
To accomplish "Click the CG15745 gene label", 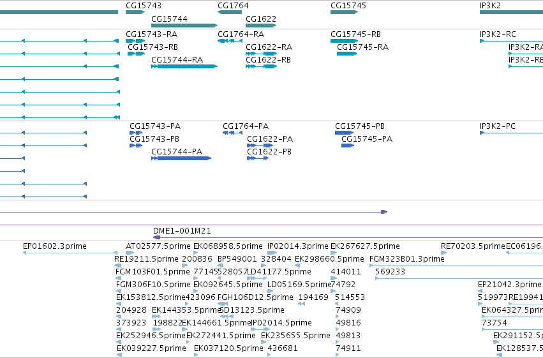I will (348, 6).
